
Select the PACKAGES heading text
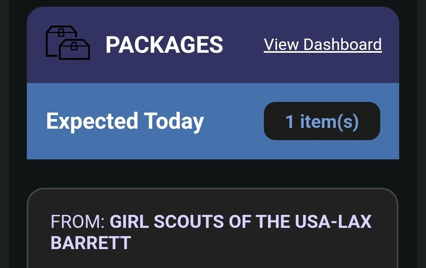coord(164,44)
